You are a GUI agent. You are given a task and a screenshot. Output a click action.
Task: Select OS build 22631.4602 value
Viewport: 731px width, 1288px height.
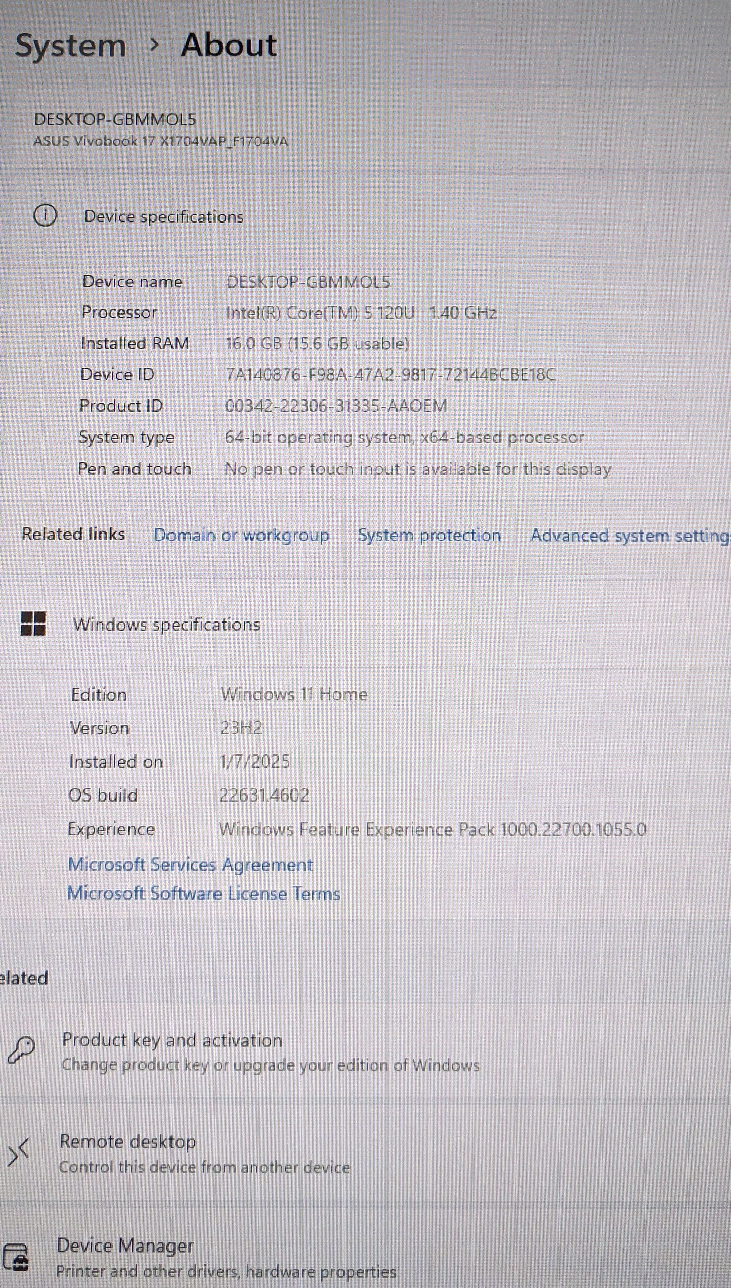pos(264,795)
